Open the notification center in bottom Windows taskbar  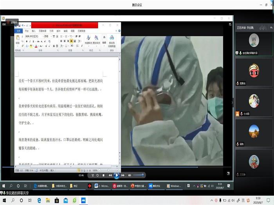[x=268, y=200]
